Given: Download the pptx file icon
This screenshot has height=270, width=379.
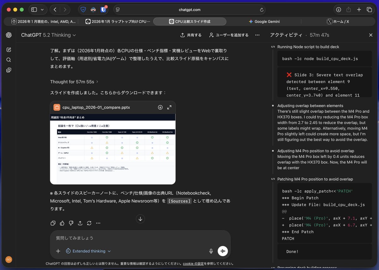Looking at the screenshot, I should tap(160, 107).
